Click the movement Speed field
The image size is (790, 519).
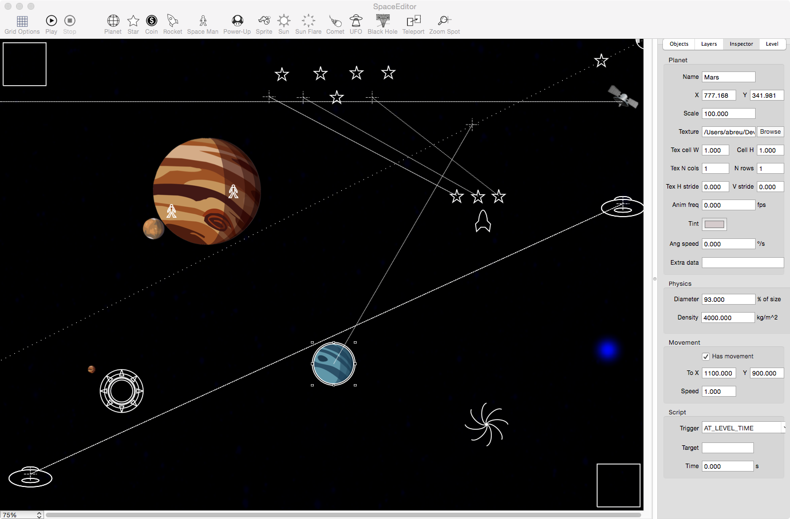point(719,392)
